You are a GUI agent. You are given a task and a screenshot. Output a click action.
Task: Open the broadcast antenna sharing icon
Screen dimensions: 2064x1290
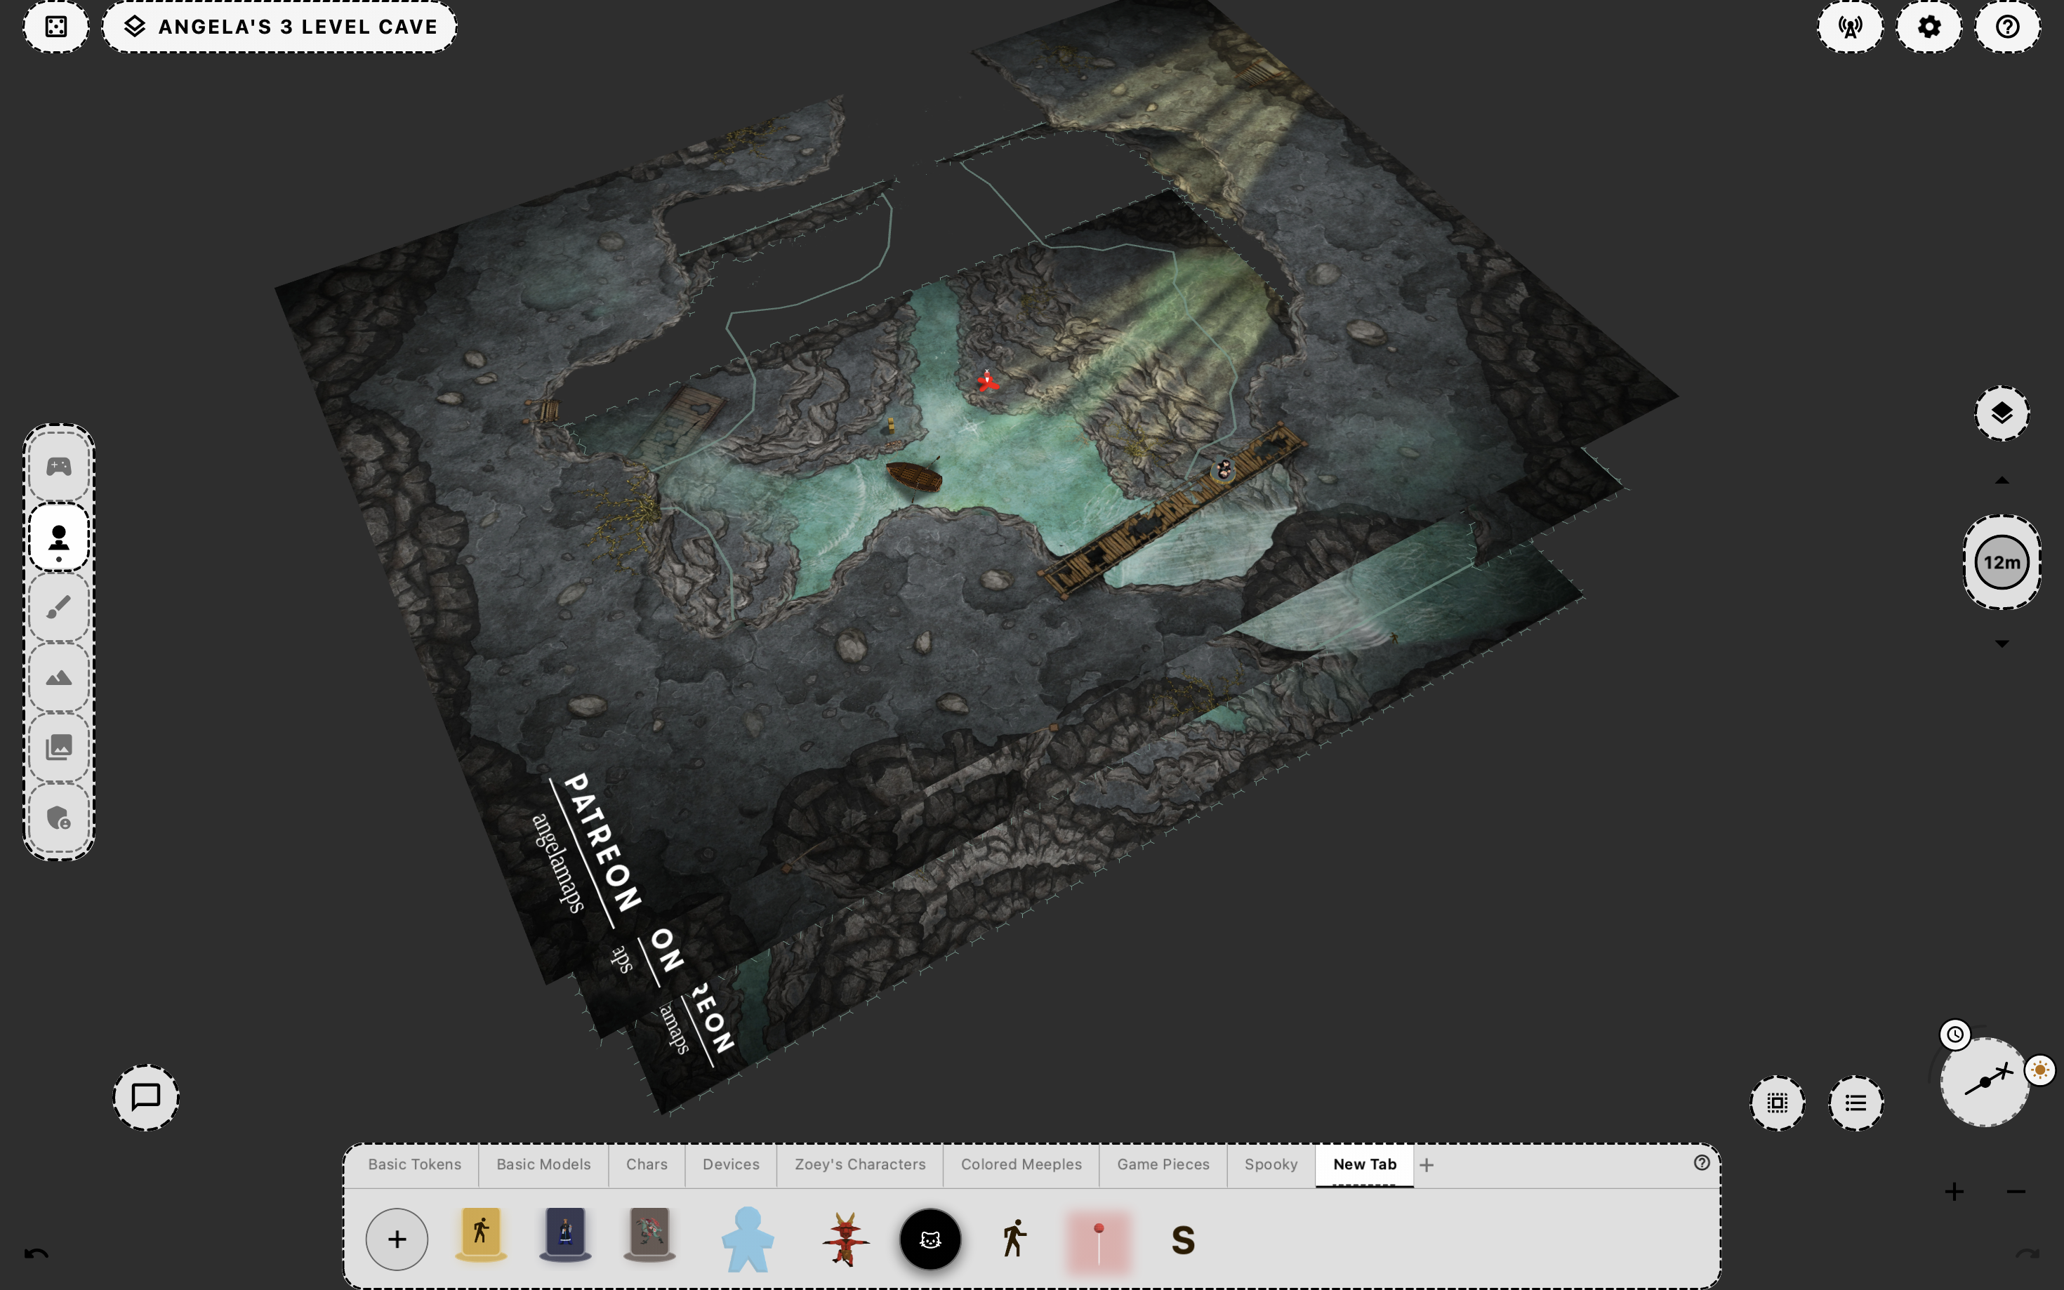click(x=1850, y=27)
